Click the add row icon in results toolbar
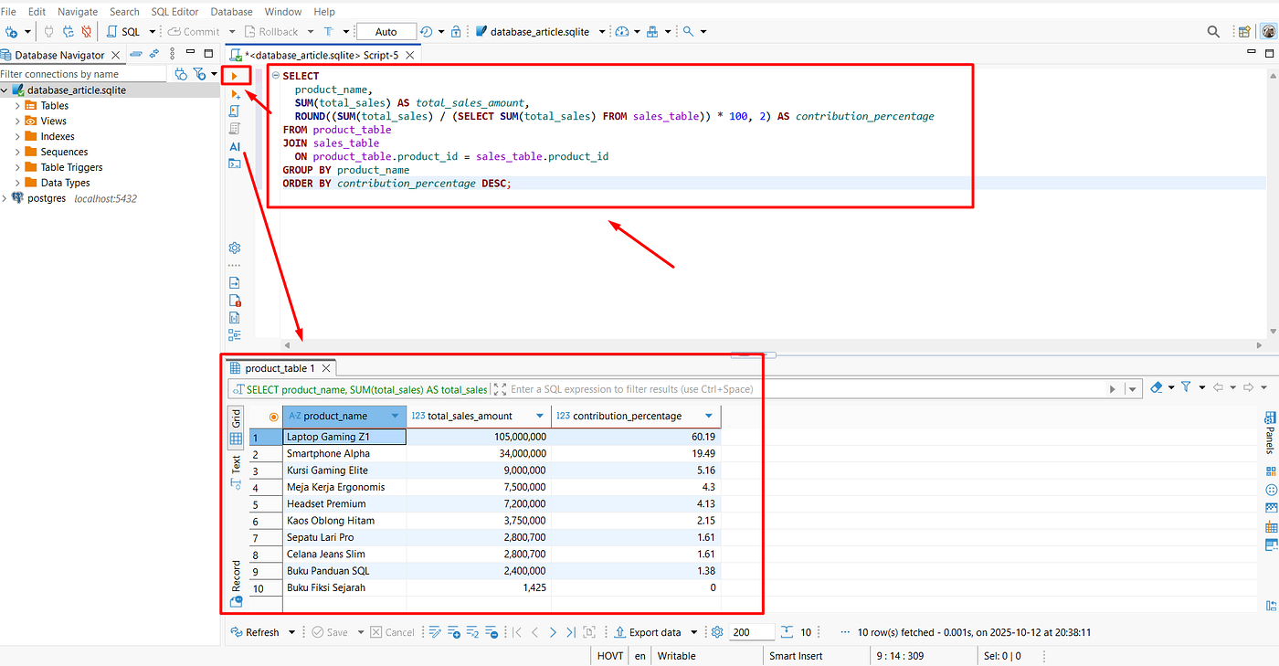The image size is (1279, 666). point(454,632)
